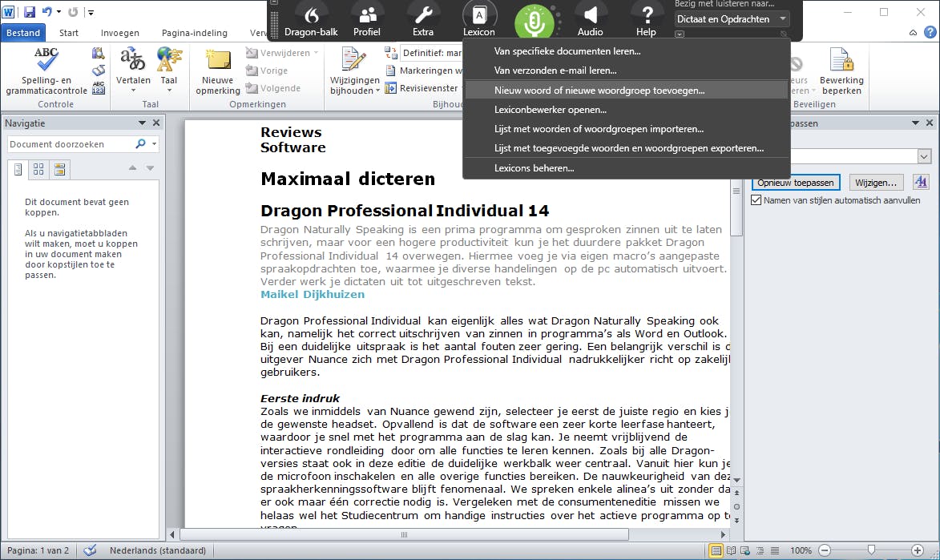Viewport: 940px width, 560px height.
Task: Click the ABC 123 word count icon
Action: click(x=99, y=88)
